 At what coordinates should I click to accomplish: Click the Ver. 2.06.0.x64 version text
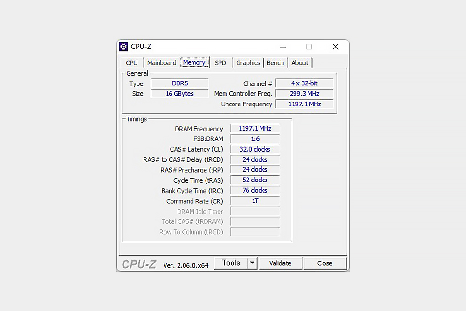[186, 265]
